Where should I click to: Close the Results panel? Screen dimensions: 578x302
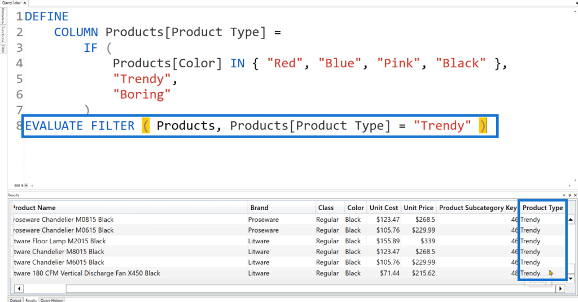click(575, 195)
